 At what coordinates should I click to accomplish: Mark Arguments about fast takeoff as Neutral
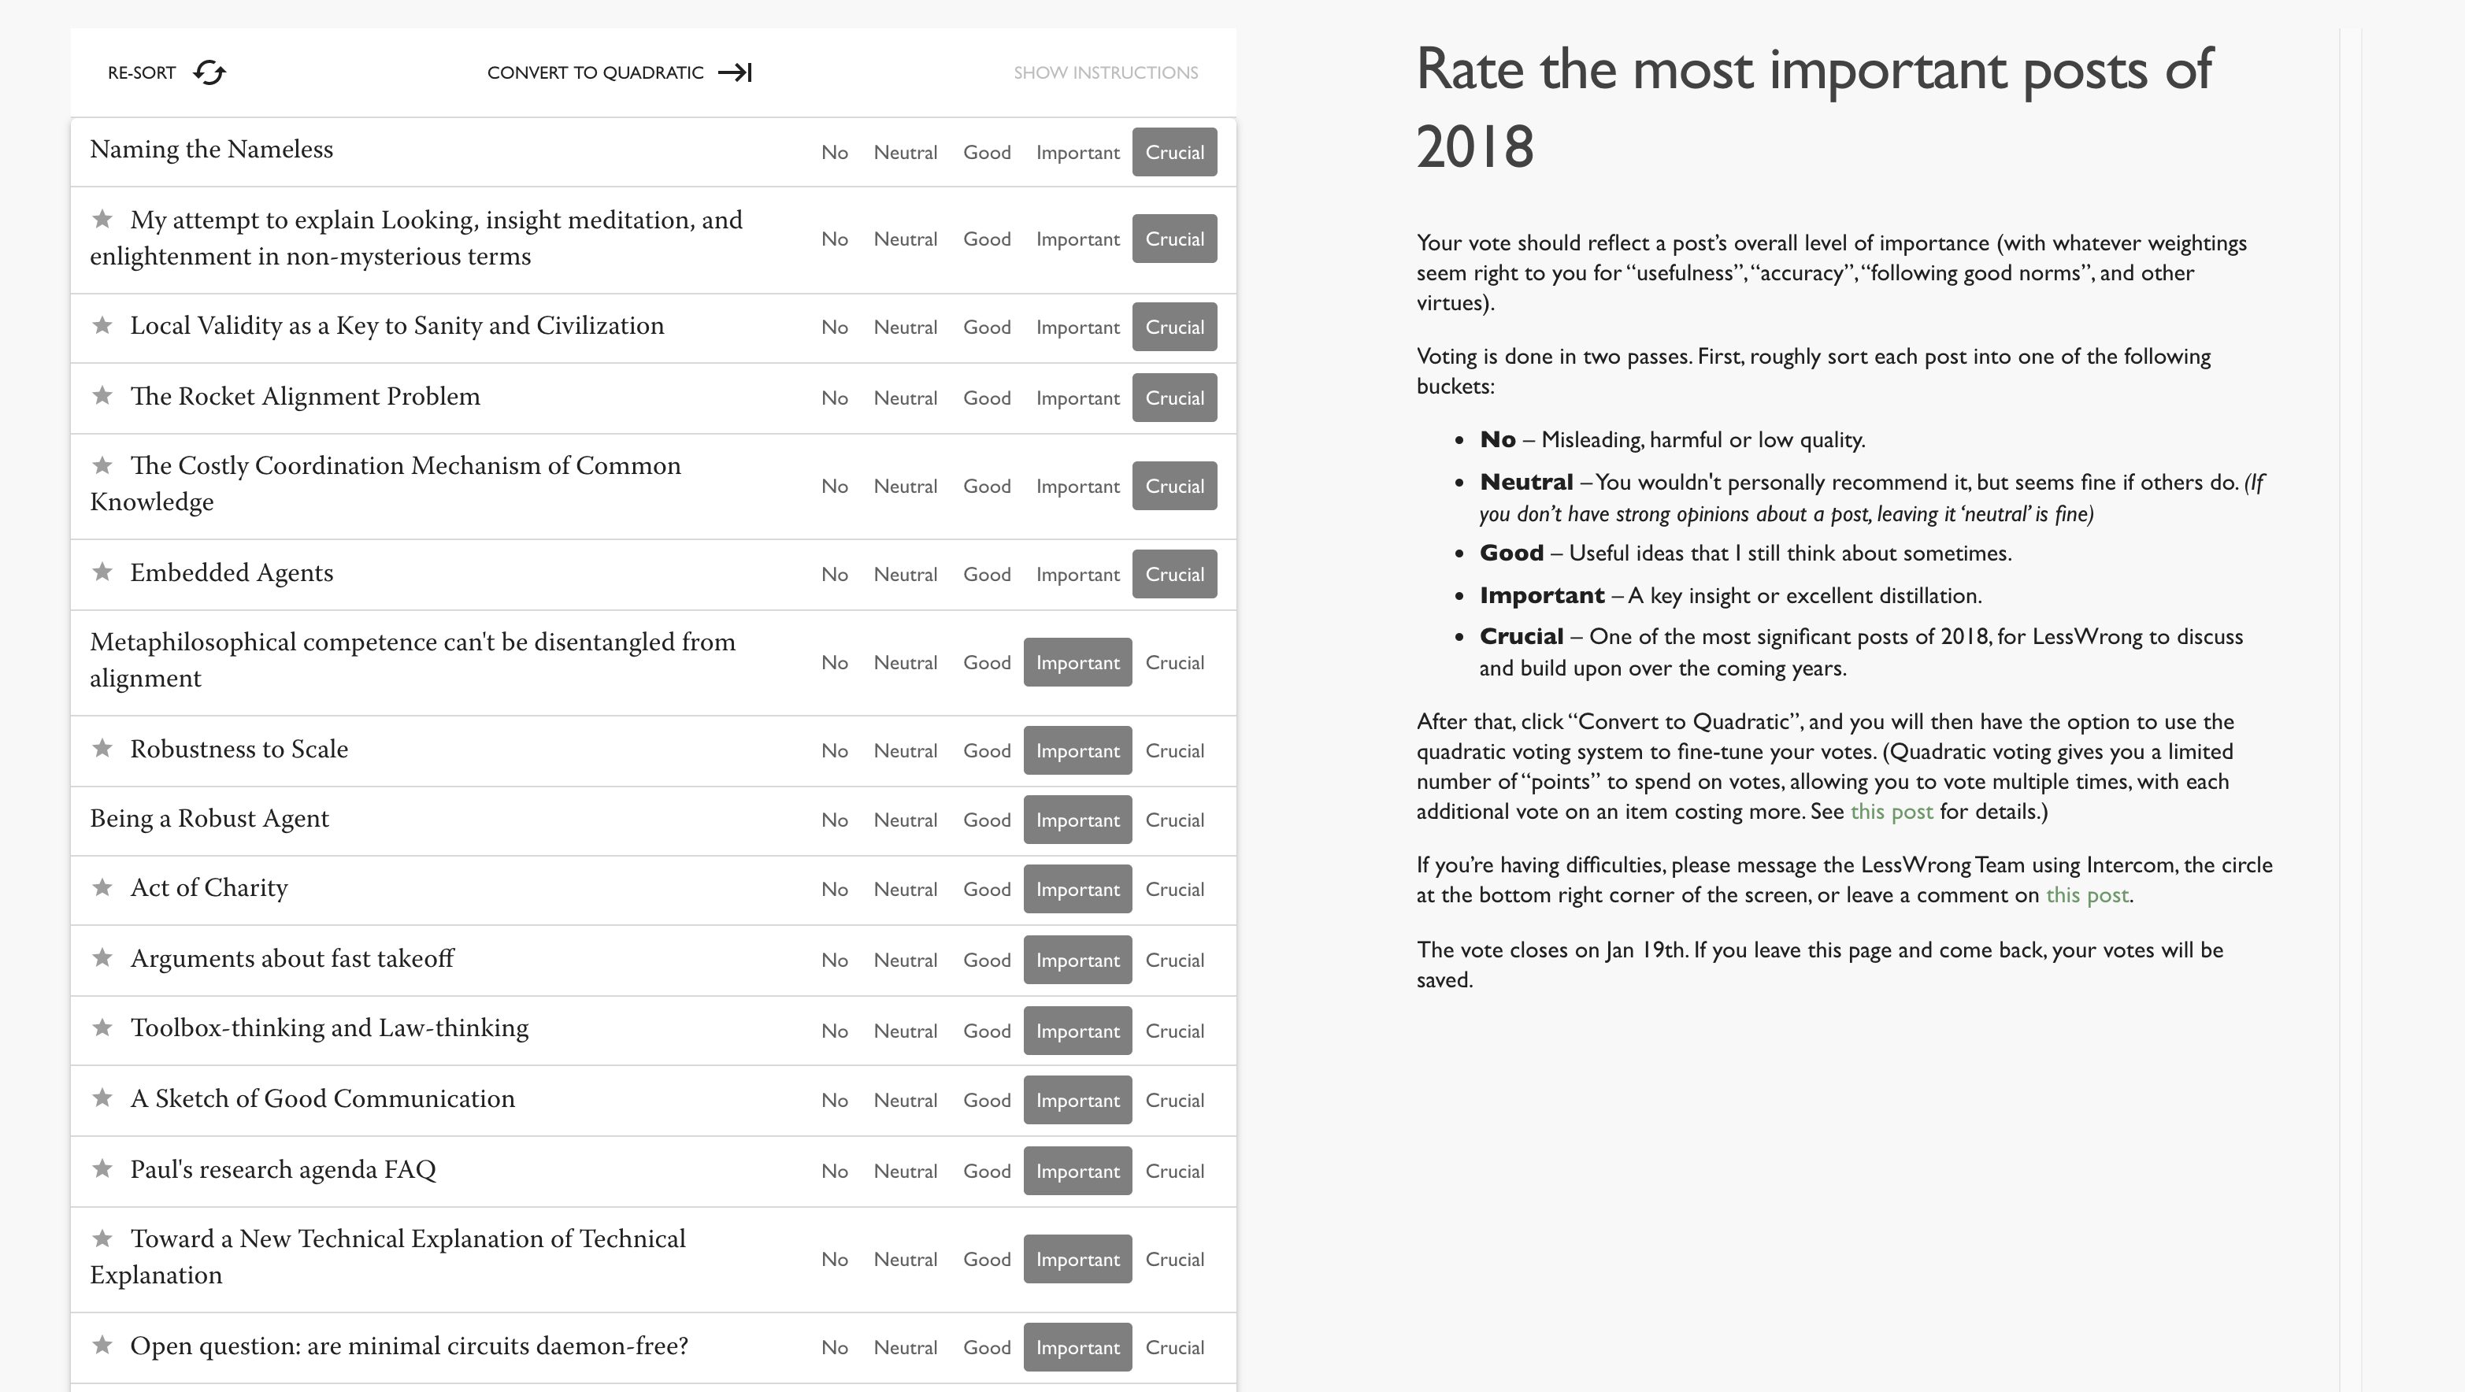[x=905, y=960]
